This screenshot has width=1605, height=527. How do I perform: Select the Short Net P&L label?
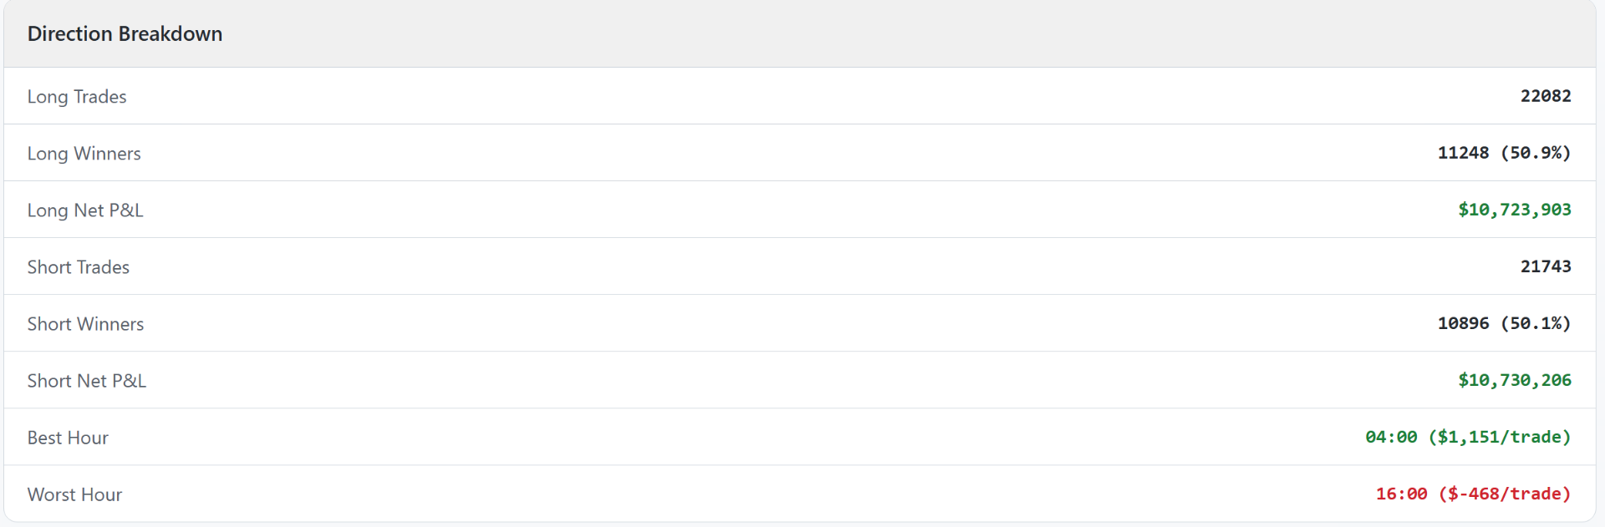(87, 381)
